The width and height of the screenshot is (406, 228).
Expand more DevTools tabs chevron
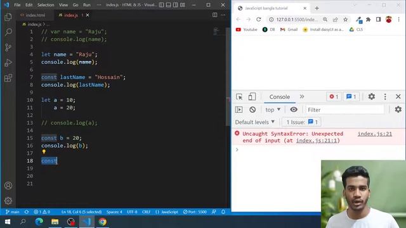(x=302, y=97)
